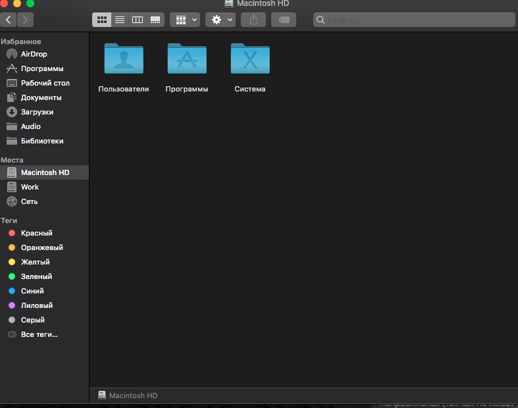Go back with the left arrow button
518x408 pixels.
(x=9, y=20)
